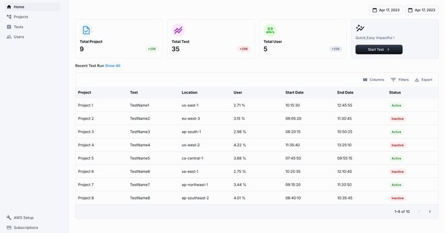
Task: Go to next table page arrow
Action: click(x=429, y=211)
